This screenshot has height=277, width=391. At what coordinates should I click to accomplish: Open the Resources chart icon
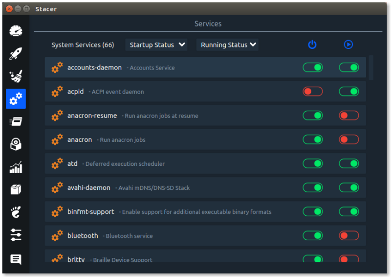16,167
